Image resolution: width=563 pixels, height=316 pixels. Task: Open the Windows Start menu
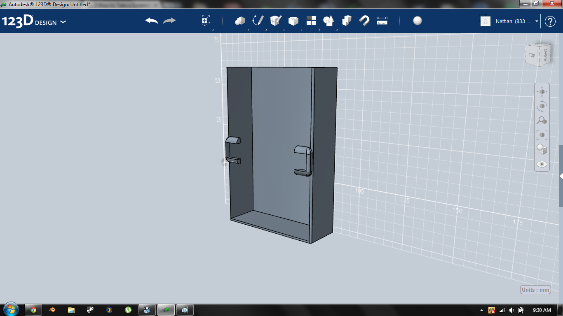[11, 309]
